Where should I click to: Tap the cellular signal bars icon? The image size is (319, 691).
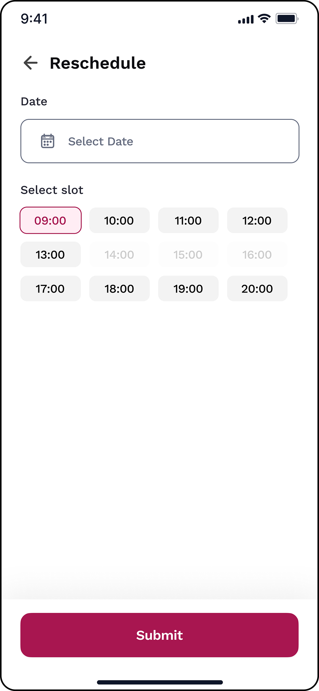246,19
